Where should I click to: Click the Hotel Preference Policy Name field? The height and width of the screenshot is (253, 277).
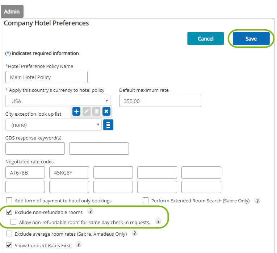(x=46, y=77)
